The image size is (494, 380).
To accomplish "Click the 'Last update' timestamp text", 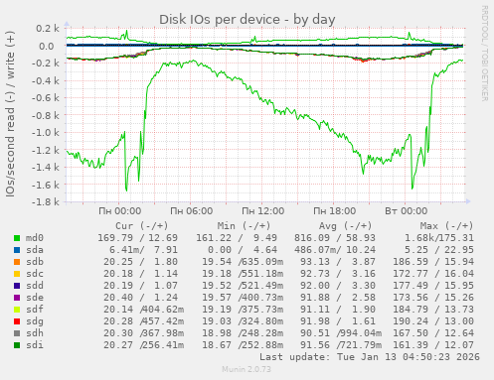I will pos(370,357).
